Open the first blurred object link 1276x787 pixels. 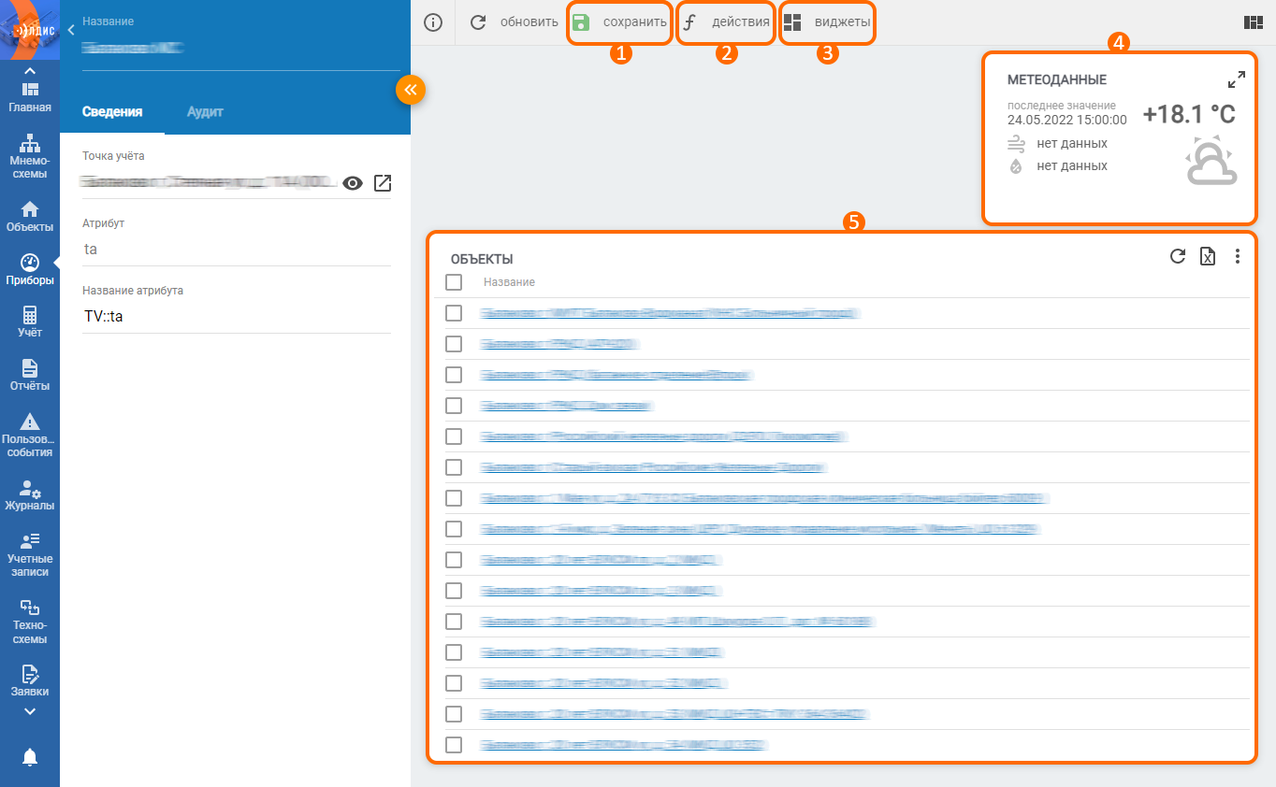(x=669, y=314)
